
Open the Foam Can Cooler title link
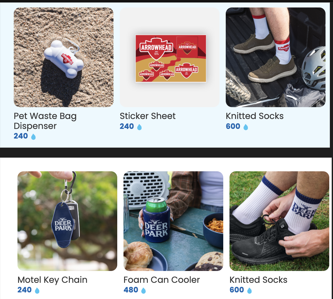(x=162, y=280)
